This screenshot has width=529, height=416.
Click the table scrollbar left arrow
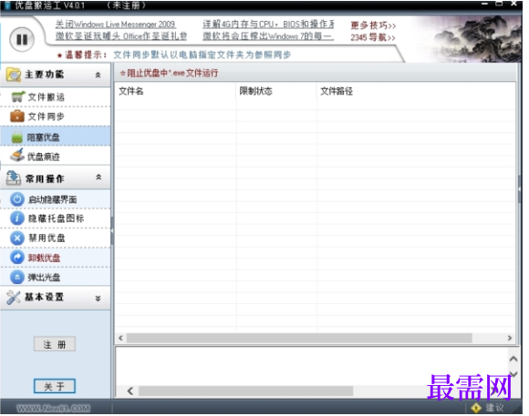click(x=120, y=338)
